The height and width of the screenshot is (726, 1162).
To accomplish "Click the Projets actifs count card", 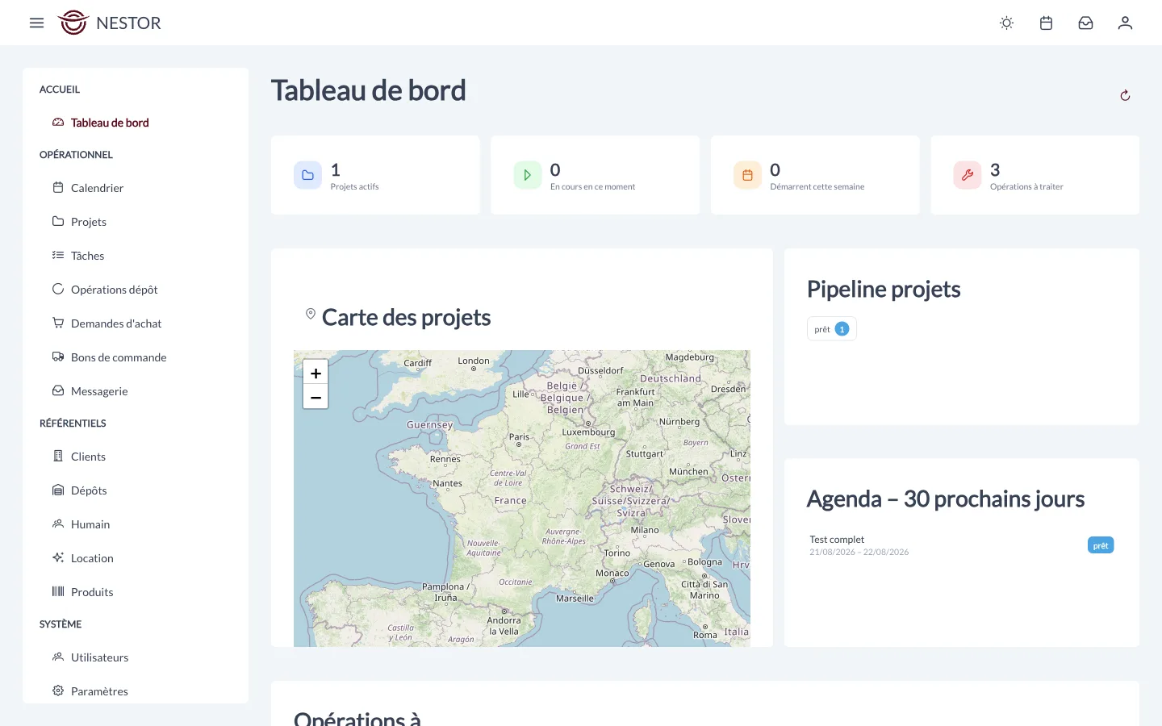I will pyautogui.click(x=375, y=175).
